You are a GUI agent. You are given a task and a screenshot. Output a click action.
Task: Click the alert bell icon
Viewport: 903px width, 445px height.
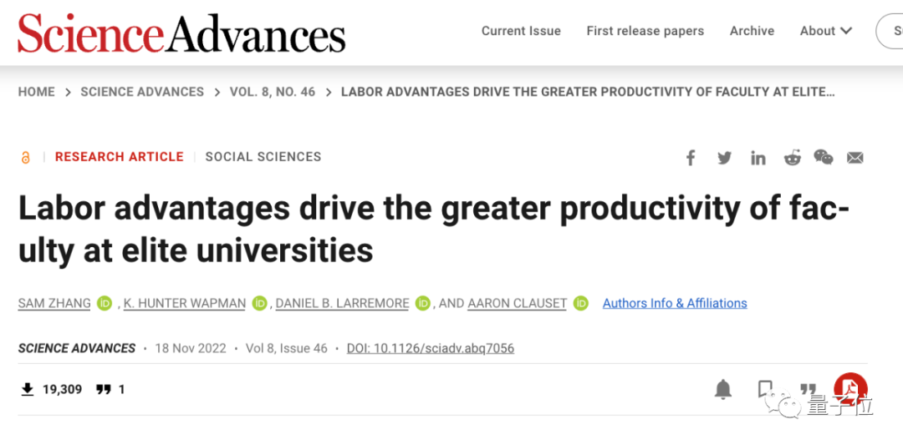click(722, 389)
